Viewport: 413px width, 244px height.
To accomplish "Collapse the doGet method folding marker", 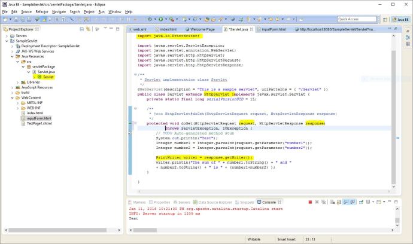I will (135, 123).
